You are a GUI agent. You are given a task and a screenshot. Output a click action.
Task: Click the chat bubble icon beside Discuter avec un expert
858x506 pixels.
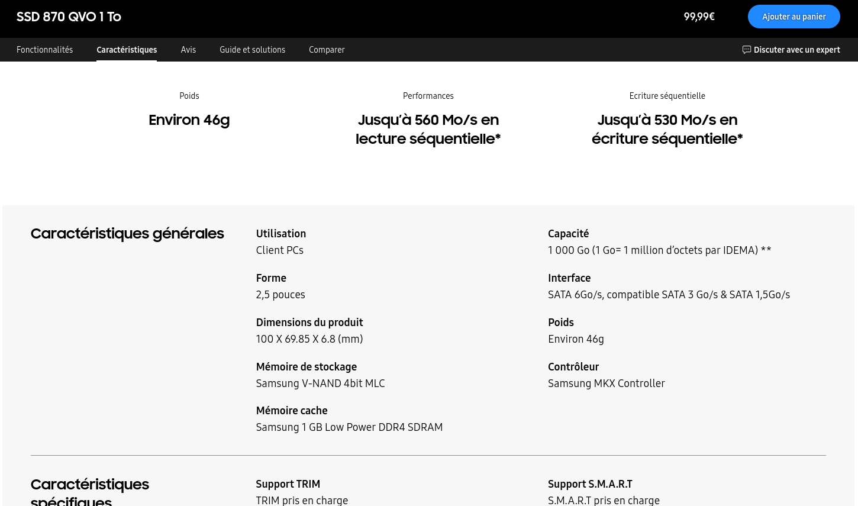pos(746,50)
